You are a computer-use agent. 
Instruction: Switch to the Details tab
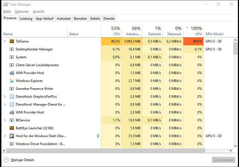click(95, 19)
